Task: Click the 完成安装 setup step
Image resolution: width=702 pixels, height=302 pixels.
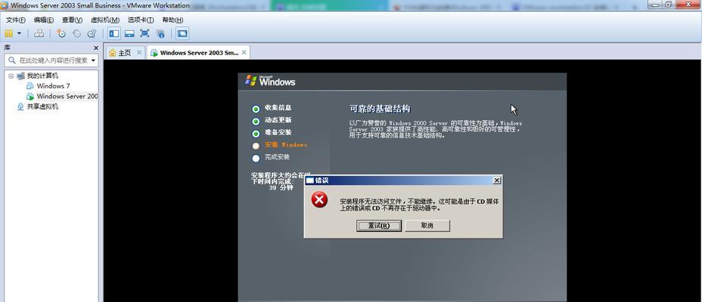Action: 277,157
